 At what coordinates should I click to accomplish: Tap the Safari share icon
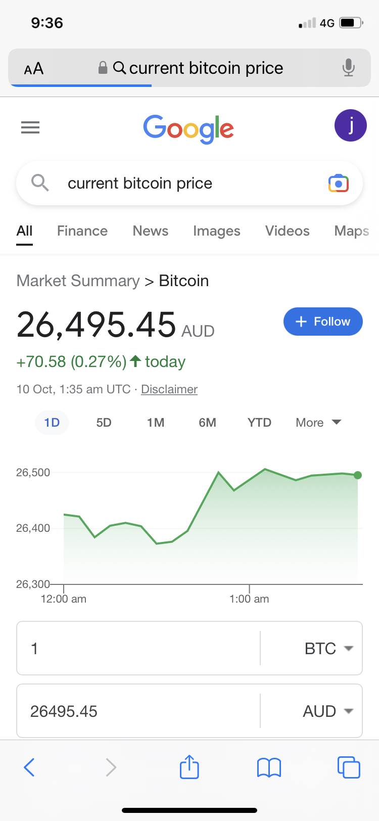coord(189,767)
